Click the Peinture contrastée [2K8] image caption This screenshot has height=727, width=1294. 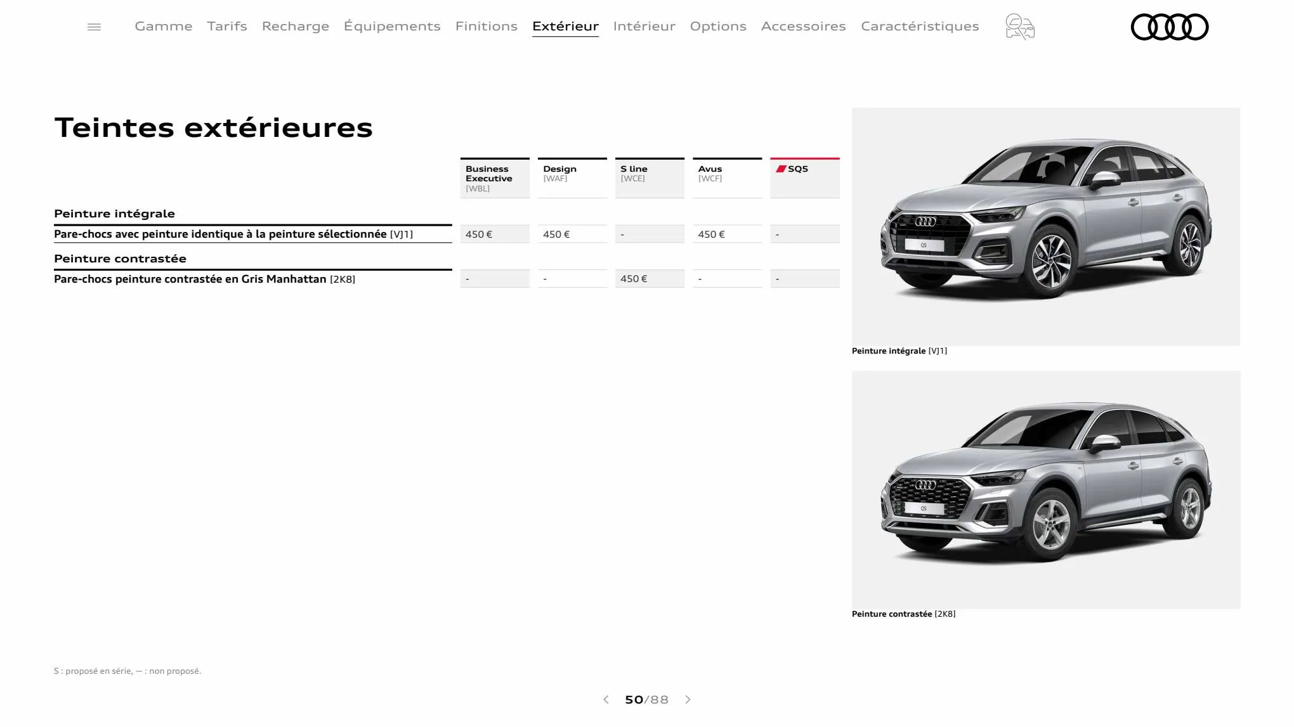pyautogui.click(x=903, y=614)
